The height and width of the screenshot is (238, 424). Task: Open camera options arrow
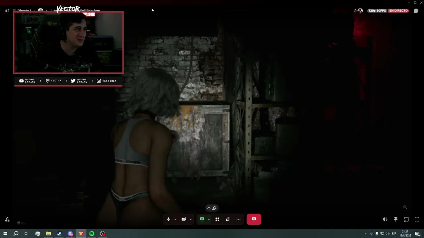pyautogui.click(x=190, y=219)
